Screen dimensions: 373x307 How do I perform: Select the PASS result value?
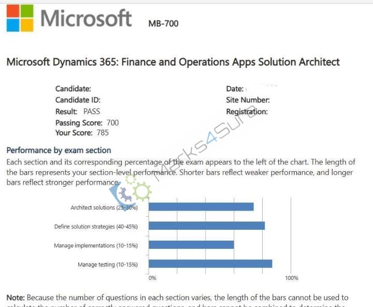(x=92, y=111)
